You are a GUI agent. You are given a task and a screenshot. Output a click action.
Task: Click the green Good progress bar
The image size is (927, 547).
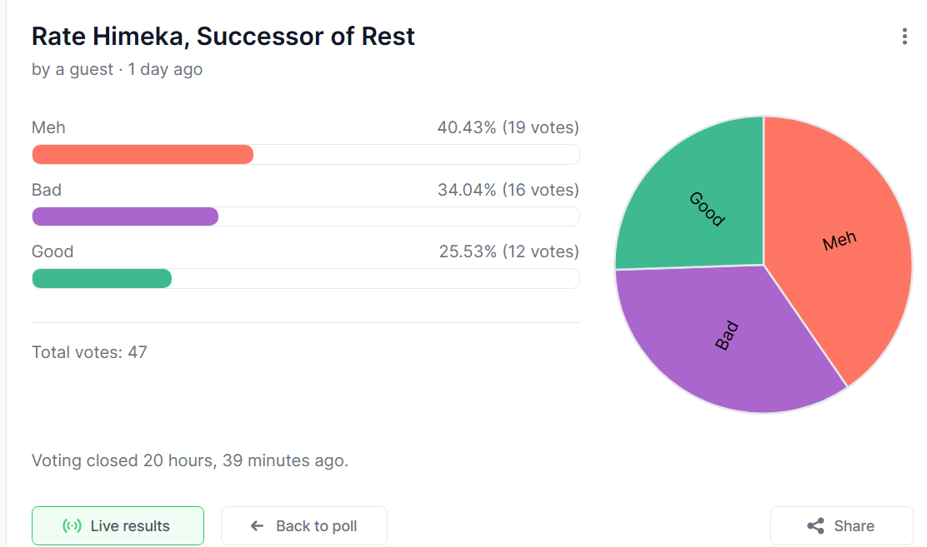(x=102, y=278)
